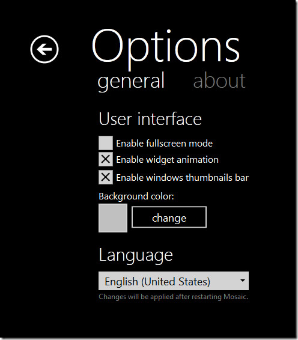Click the X mark inside thumbnails bar checkbox
The width and height of the screenshot is (298, 340).
tap(106, 177)
